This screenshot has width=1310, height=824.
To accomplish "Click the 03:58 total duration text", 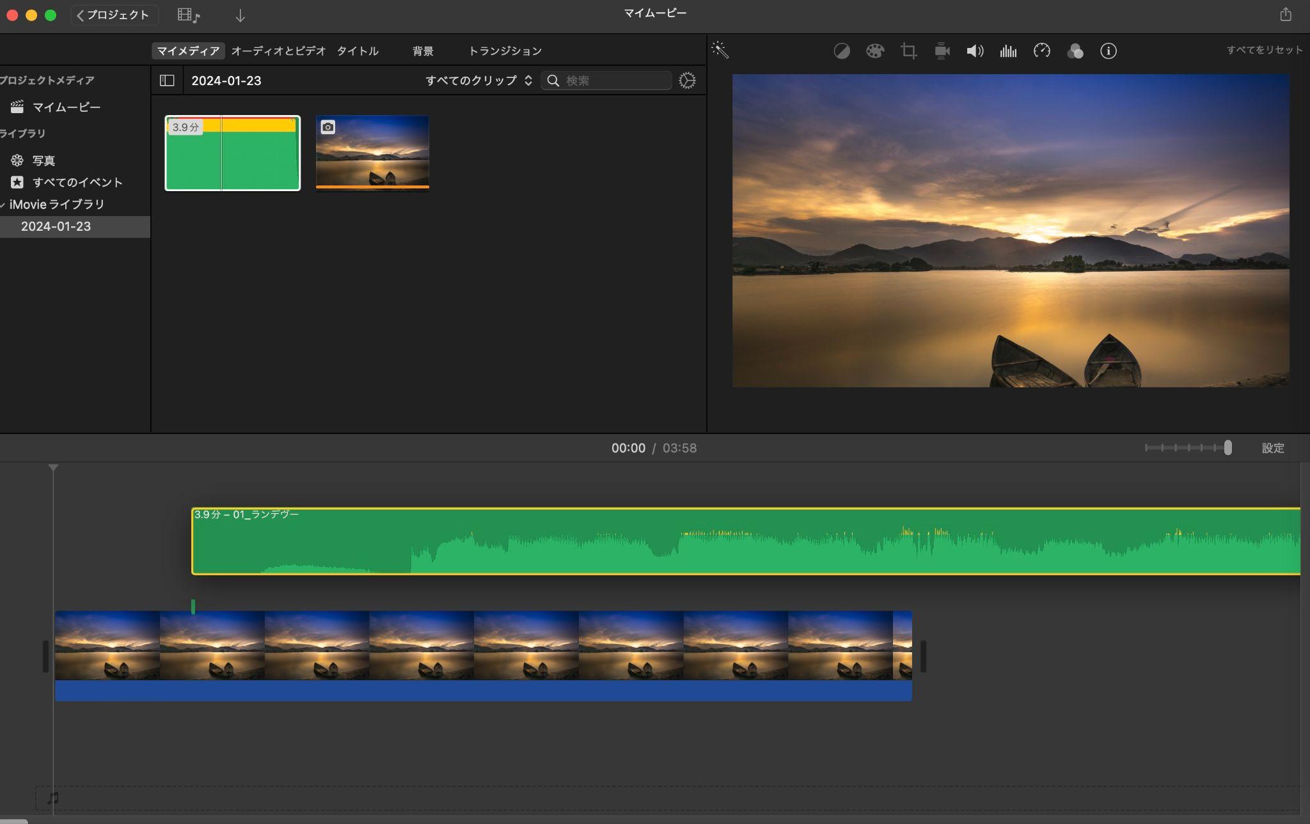I will coord(679,448).
